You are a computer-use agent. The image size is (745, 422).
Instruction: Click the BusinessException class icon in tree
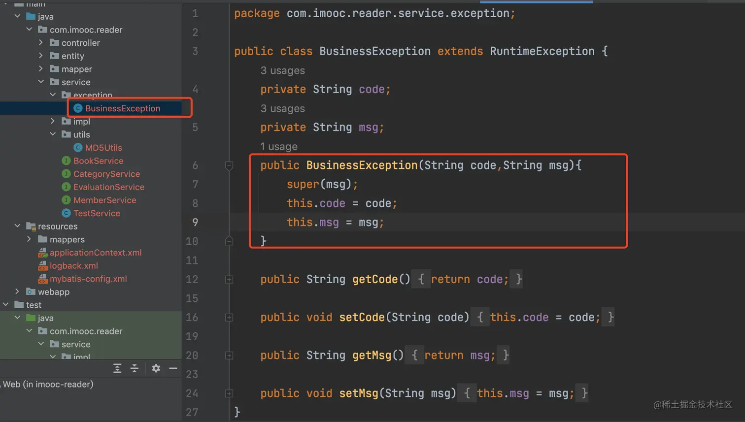pos(78,108)
